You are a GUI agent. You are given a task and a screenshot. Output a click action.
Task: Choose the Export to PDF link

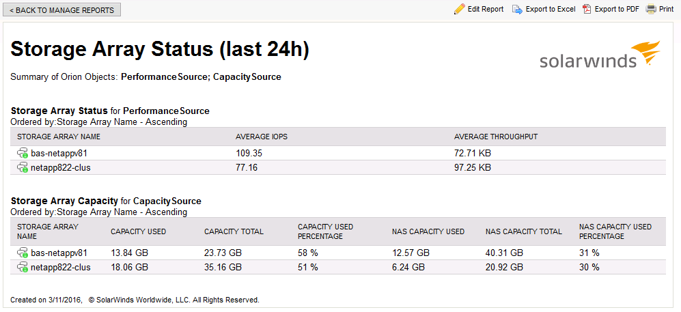(x=617, y=9)
